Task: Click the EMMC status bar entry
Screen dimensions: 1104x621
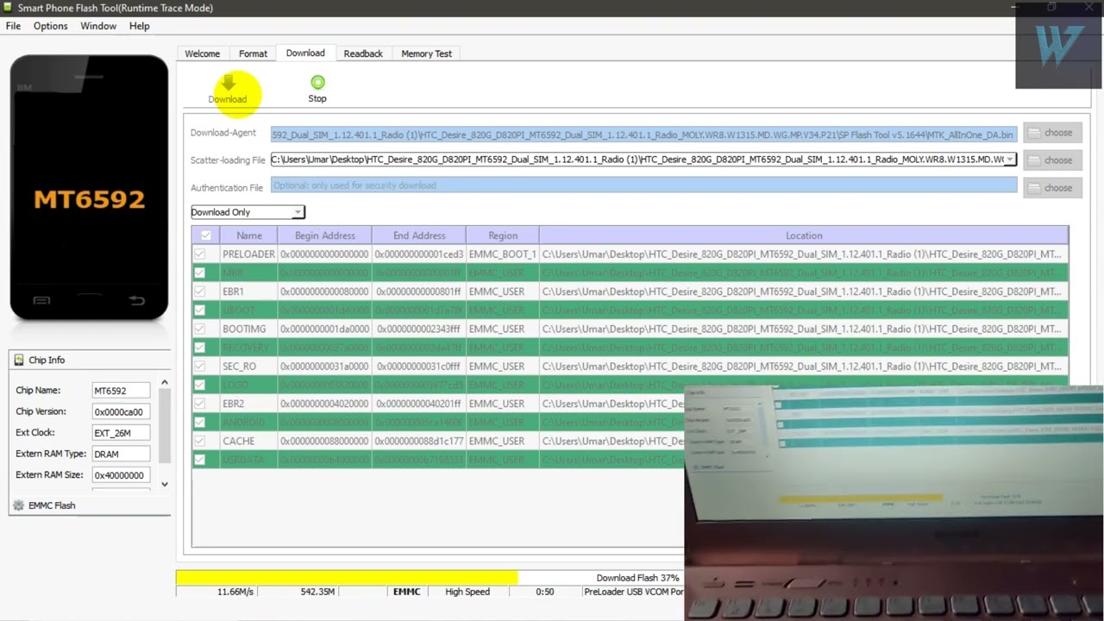Action: (406, 592)
